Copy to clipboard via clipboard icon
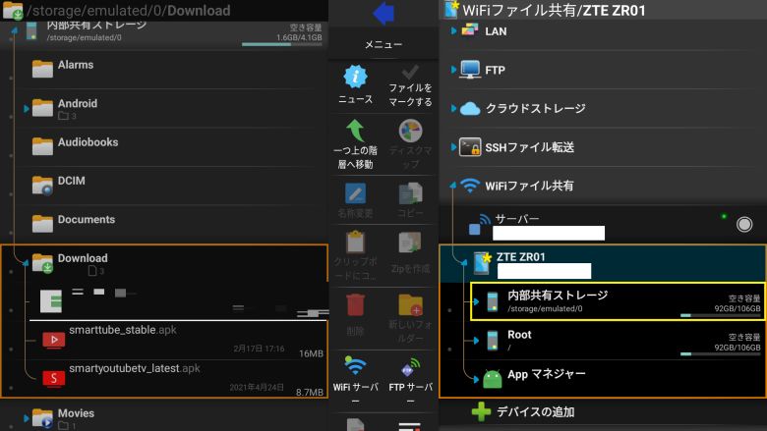Image resolution: width=767 pixels, height=431 pixels. 355,242
